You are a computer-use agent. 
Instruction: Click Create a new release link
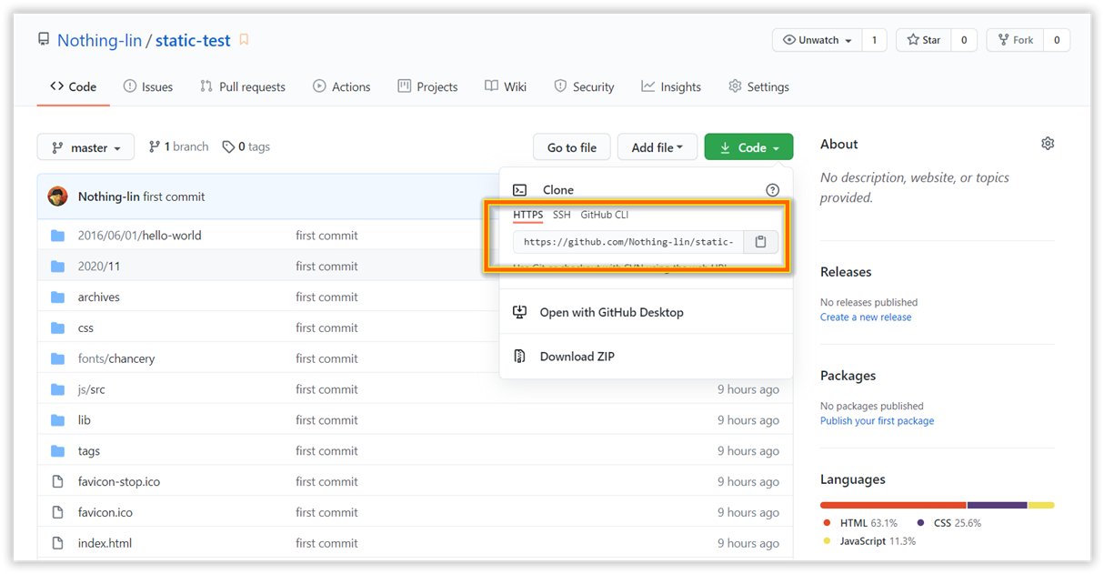point(866,317)
